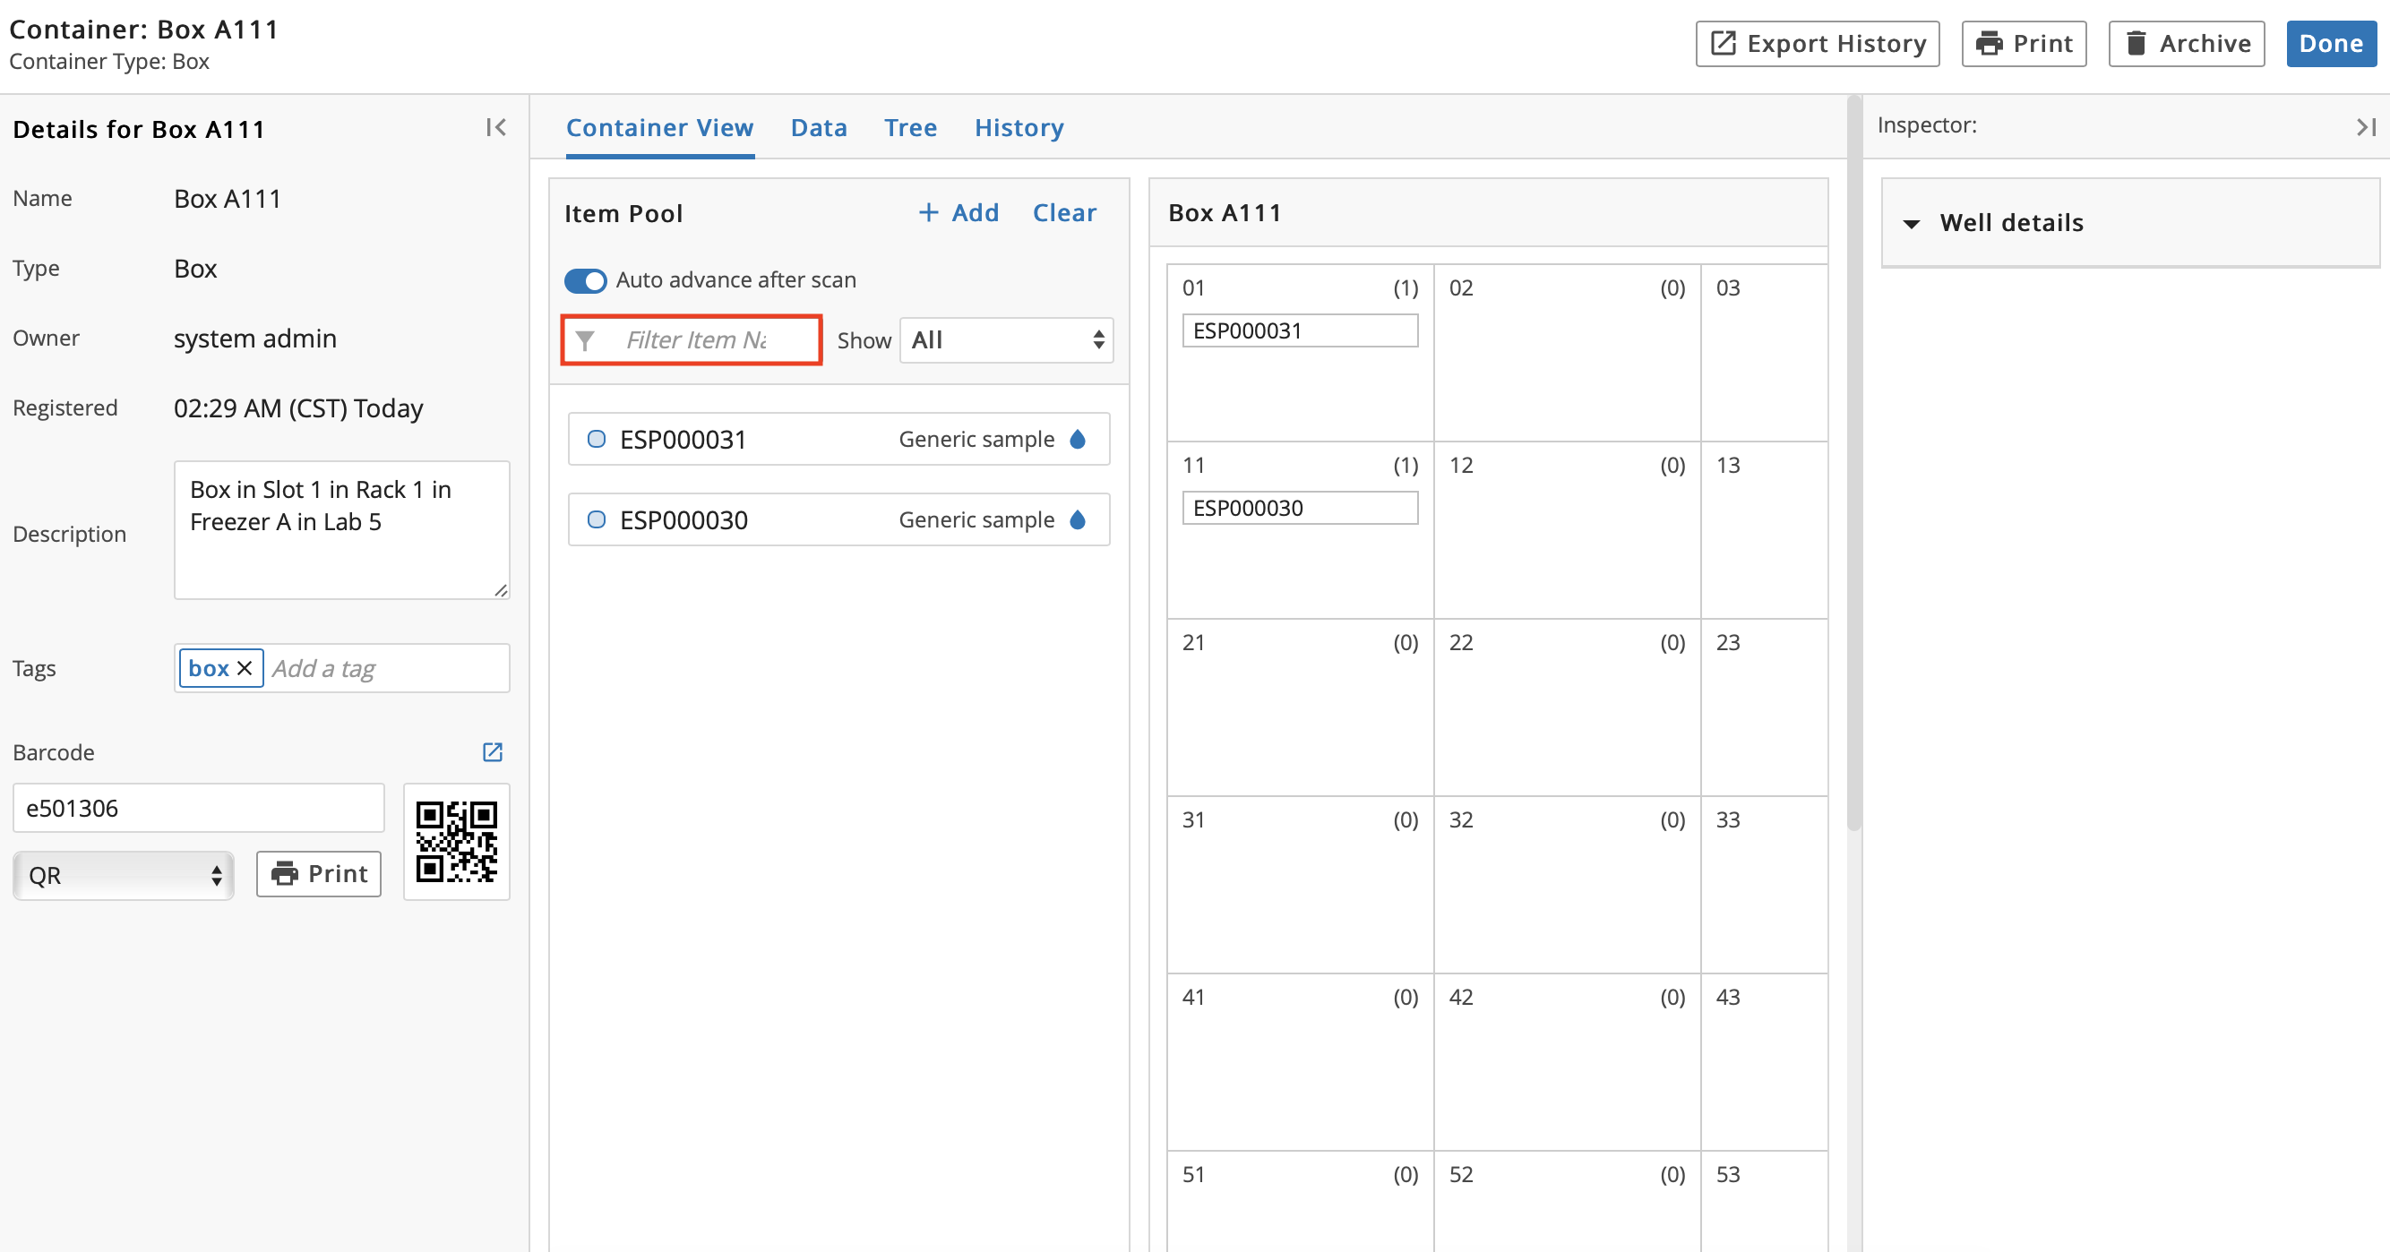Select well 42 in the box grid
The width and height of the screenshot is (2390, 1252).
click(1567, 1061)
